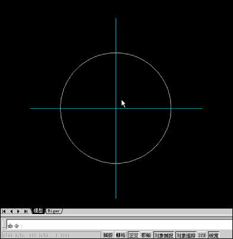Toggle 极轴 (Polar) tracking

click(146, 235)
